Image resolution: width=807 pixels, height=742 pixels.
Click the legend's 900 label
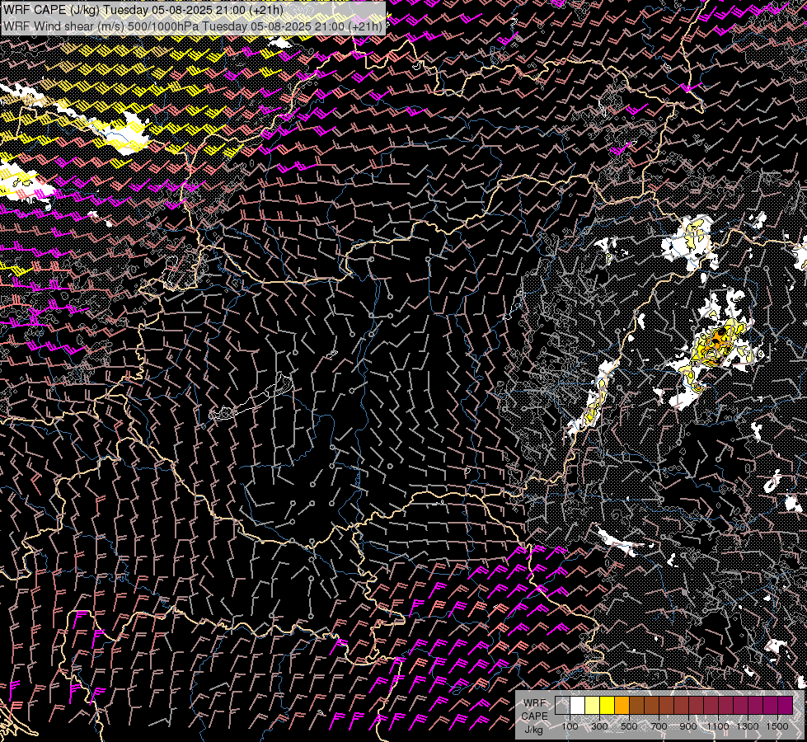click(688, 726)
